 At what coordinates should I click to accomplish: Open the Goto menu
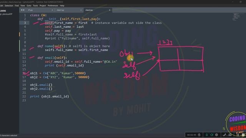[x=29, y=6]
